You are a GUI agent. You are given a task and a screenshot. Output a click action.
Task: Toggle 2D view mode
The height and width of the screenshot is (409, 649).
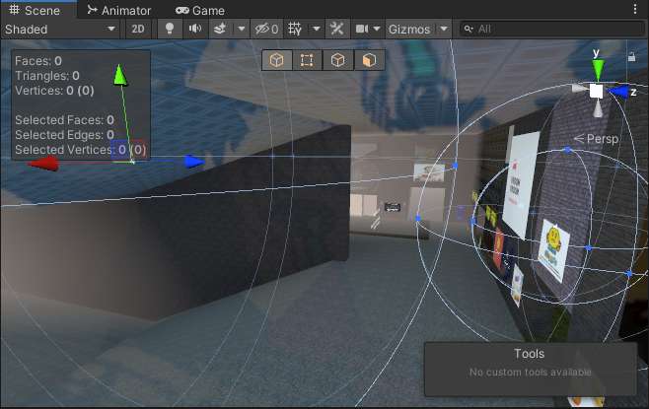[138, 30]
